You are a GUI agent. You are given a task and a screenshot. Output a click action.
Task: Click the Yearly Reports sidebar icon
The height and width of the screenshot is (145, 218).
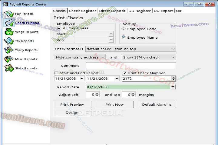[x=9, y=50]
